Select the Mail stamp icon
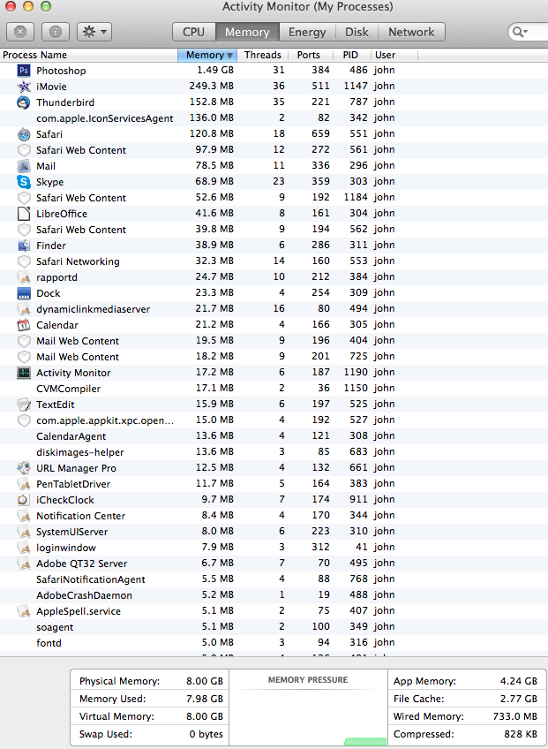The height and width of the screenshot is (749, 548). 24,166
